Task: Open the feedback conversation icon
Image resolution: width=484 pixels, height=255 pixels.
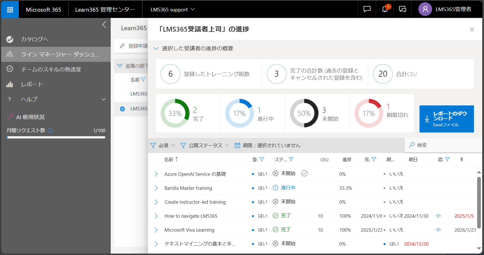Action: click(402, 9)
